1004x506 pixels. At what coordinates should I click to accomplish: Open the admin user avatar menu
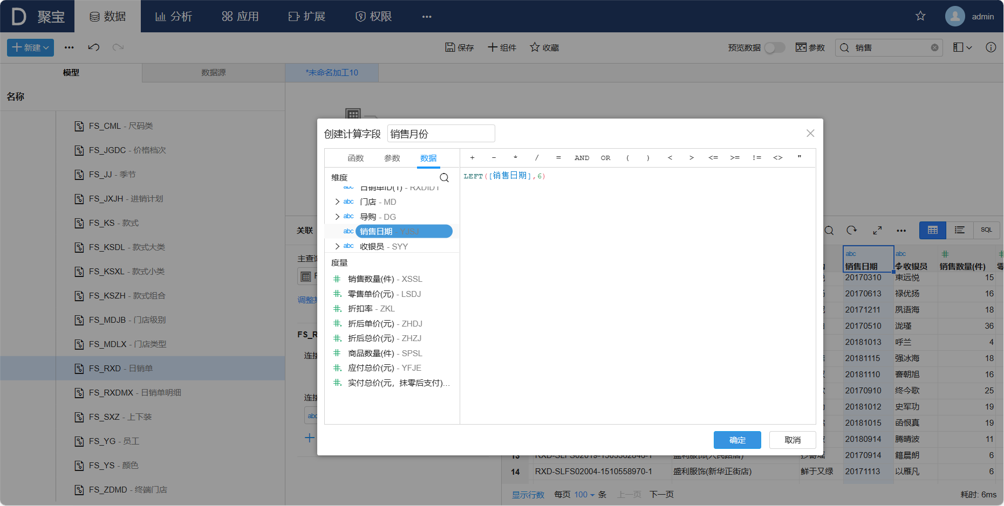(955, 16)
